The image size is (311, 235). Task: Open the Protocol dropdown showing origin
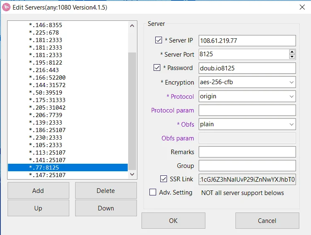click(247, 96)
